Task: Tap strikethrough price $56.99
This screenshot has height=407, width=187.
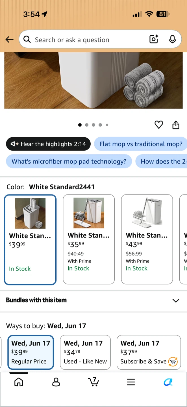Action: tap(134, 254)
